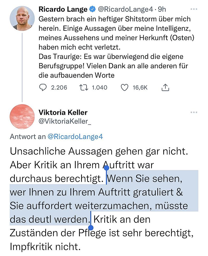Open the three-dot menu on Viktoria's reply
The height and width of the screenshot is (256, 208).
pos(194,112)
